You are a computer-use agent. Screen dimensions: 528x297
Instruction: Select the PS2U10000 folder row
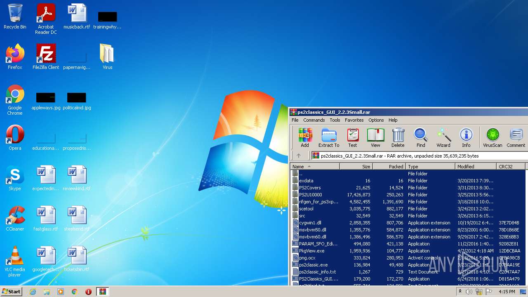(408, 195)
